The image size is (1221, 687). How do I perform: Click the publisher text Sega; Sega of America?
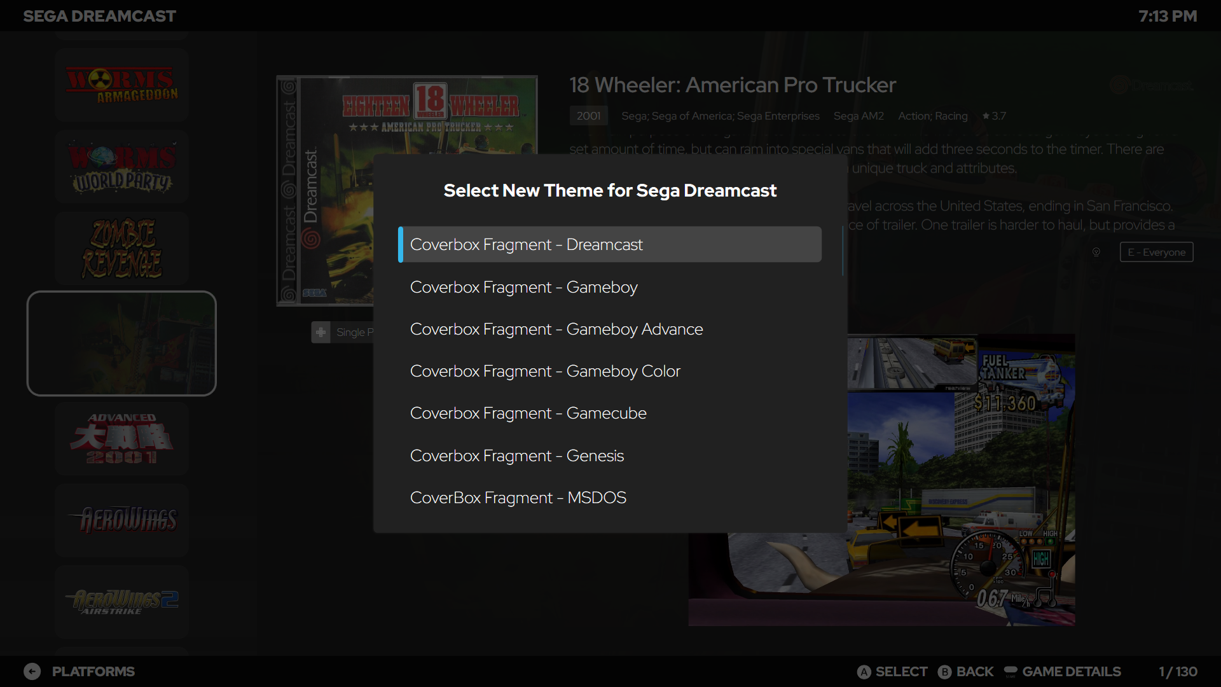pos(721,116)
